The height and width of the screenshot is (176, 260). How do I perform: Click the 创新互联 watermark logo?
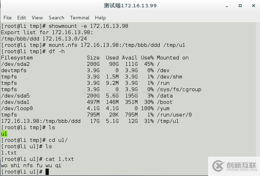234,166
